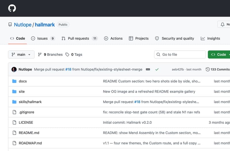The height and width of the screenshot is (151, 230).
Task: Open pull request #18 link in the commit message
Action: (x=68, y=69)
